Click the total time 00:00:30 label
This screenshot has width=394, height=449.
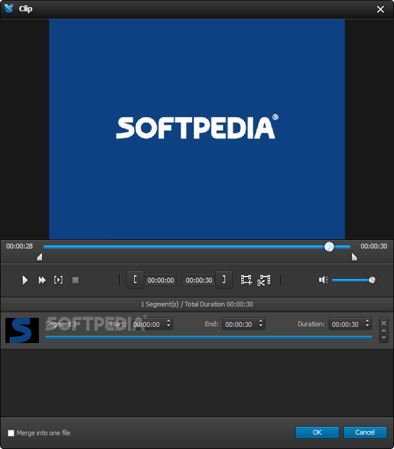coord(374,246)
